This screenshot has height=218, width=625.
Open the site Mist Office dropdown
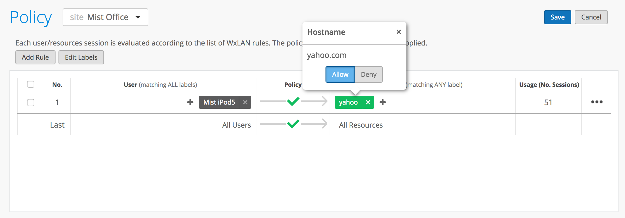(105, 17)
